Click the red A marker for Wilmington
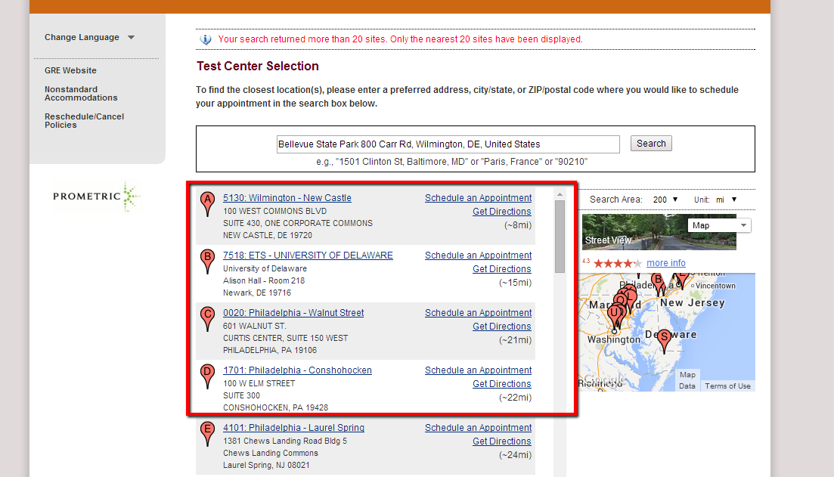This screenshot has height=477, width=834. (207, 203)
